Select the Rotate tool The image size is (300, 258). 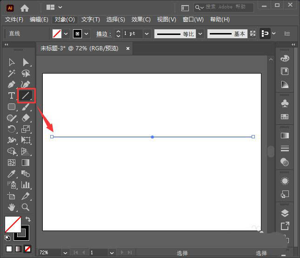(x=12, y=129)
